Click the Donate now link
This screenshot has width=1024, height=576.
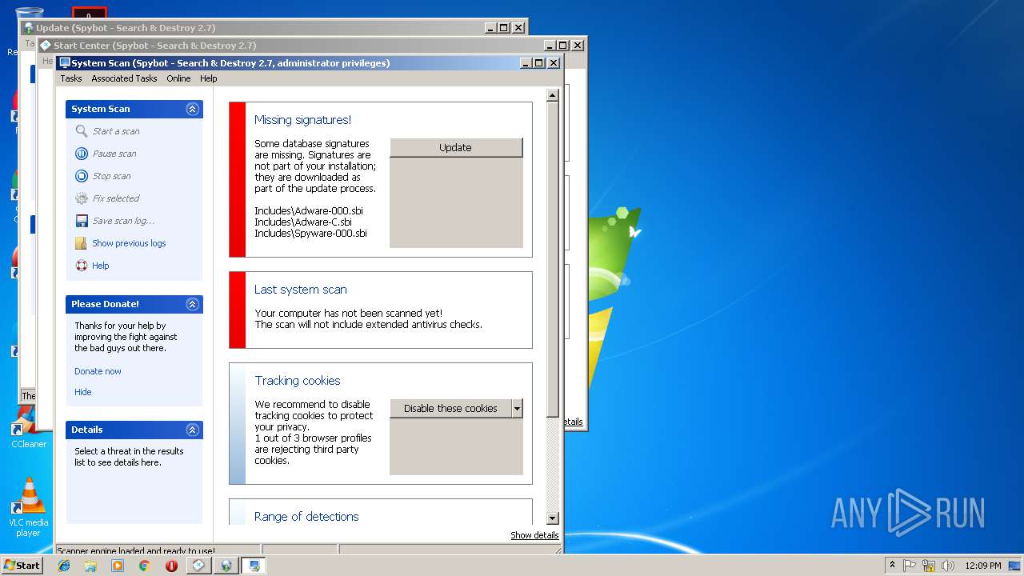pyautogui.click(x=98, y=371)
